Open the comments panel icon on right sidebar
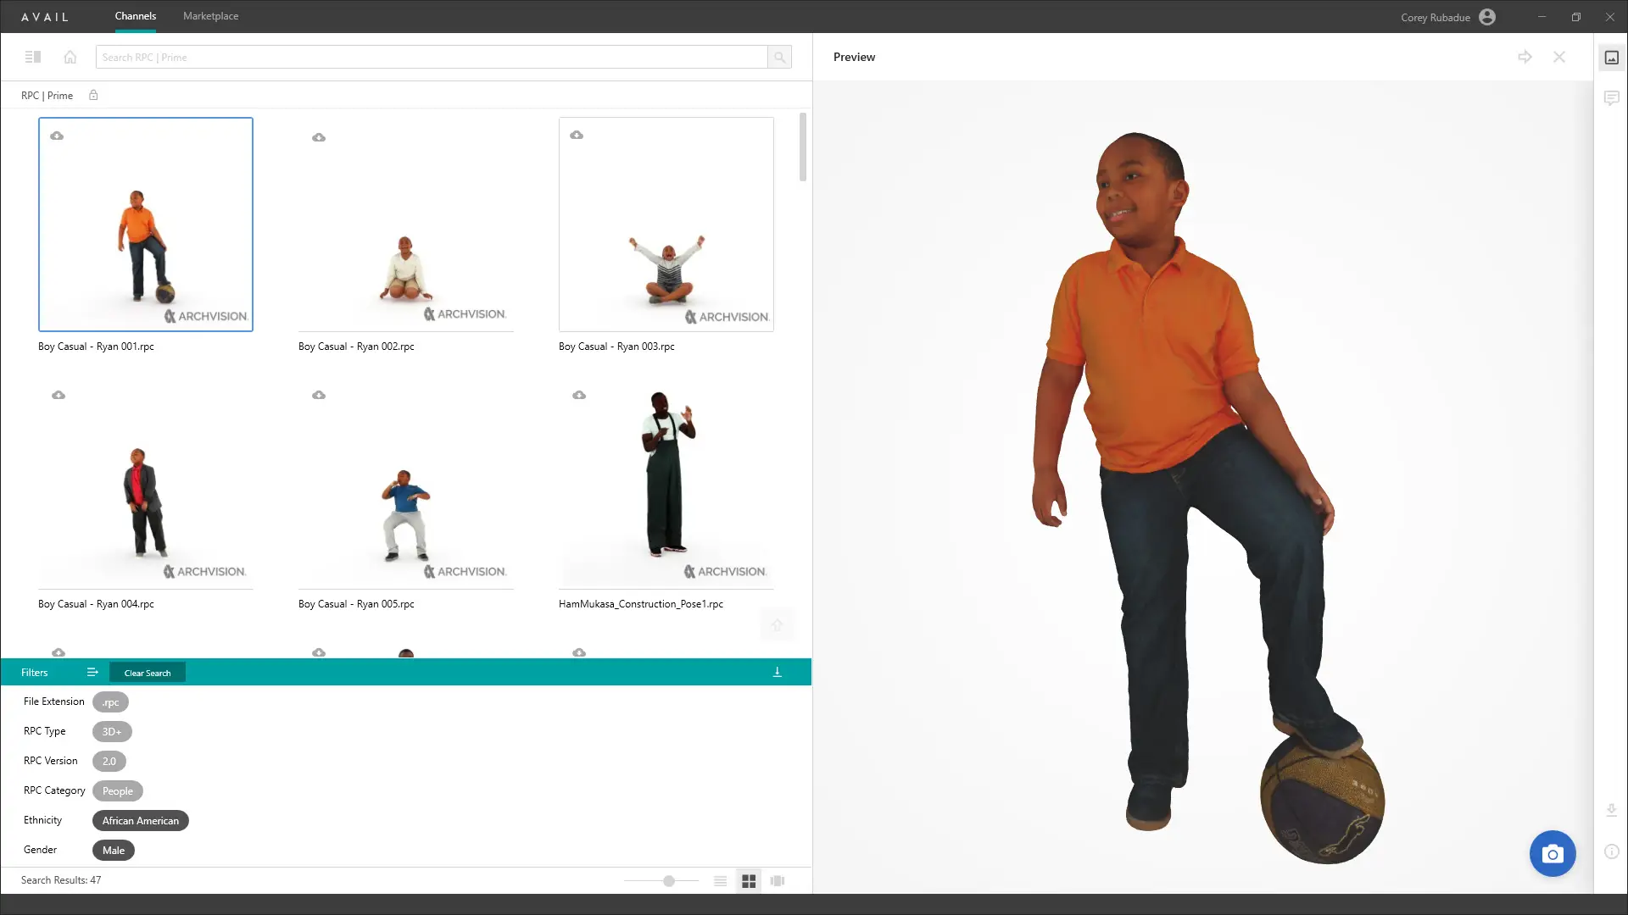The width and height of the screenshot is (1628, 915). (x=1611, y=98)
